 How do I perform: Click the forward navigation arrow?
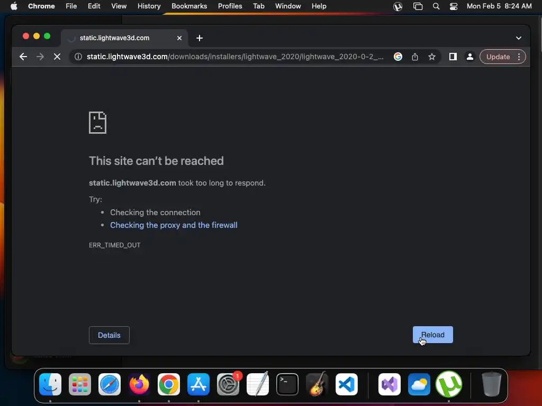[40, 57]
